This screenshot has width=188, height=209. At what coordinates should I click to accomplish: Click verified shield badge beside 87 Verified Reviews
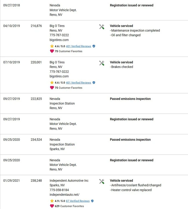(x=92, y=201)
